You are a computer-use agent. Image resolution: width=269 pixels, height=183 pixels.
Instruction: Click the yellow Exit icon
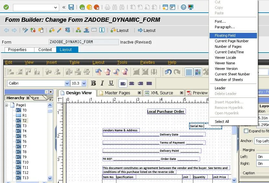pos(89,7)
